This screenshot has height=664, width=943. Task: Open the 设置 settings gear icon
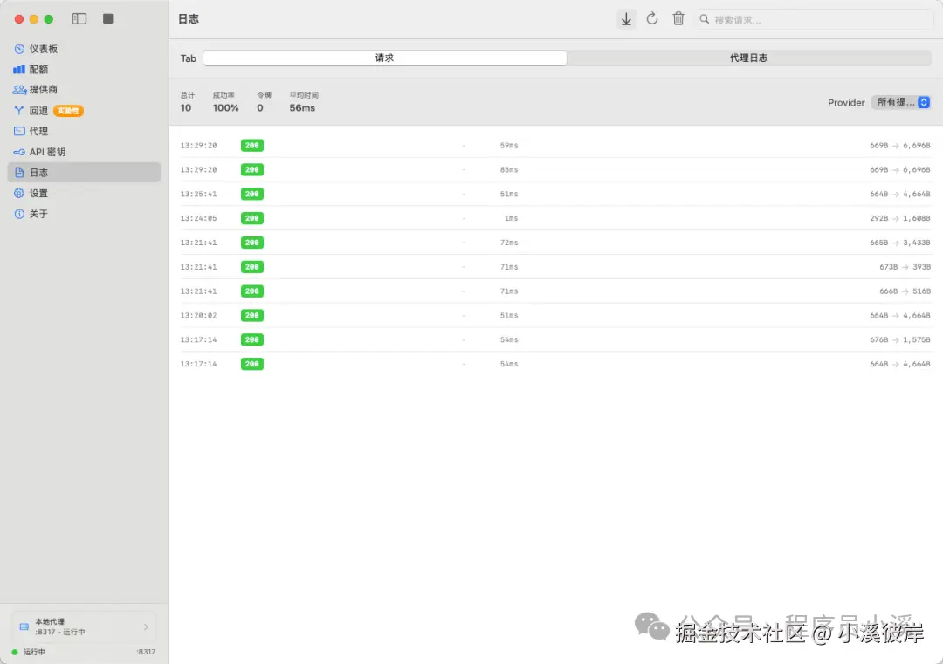[x=19, y=193]
